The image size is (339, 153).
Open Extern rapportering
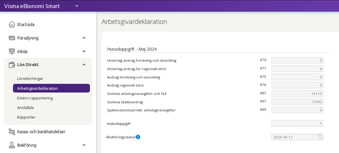(35, 98)
